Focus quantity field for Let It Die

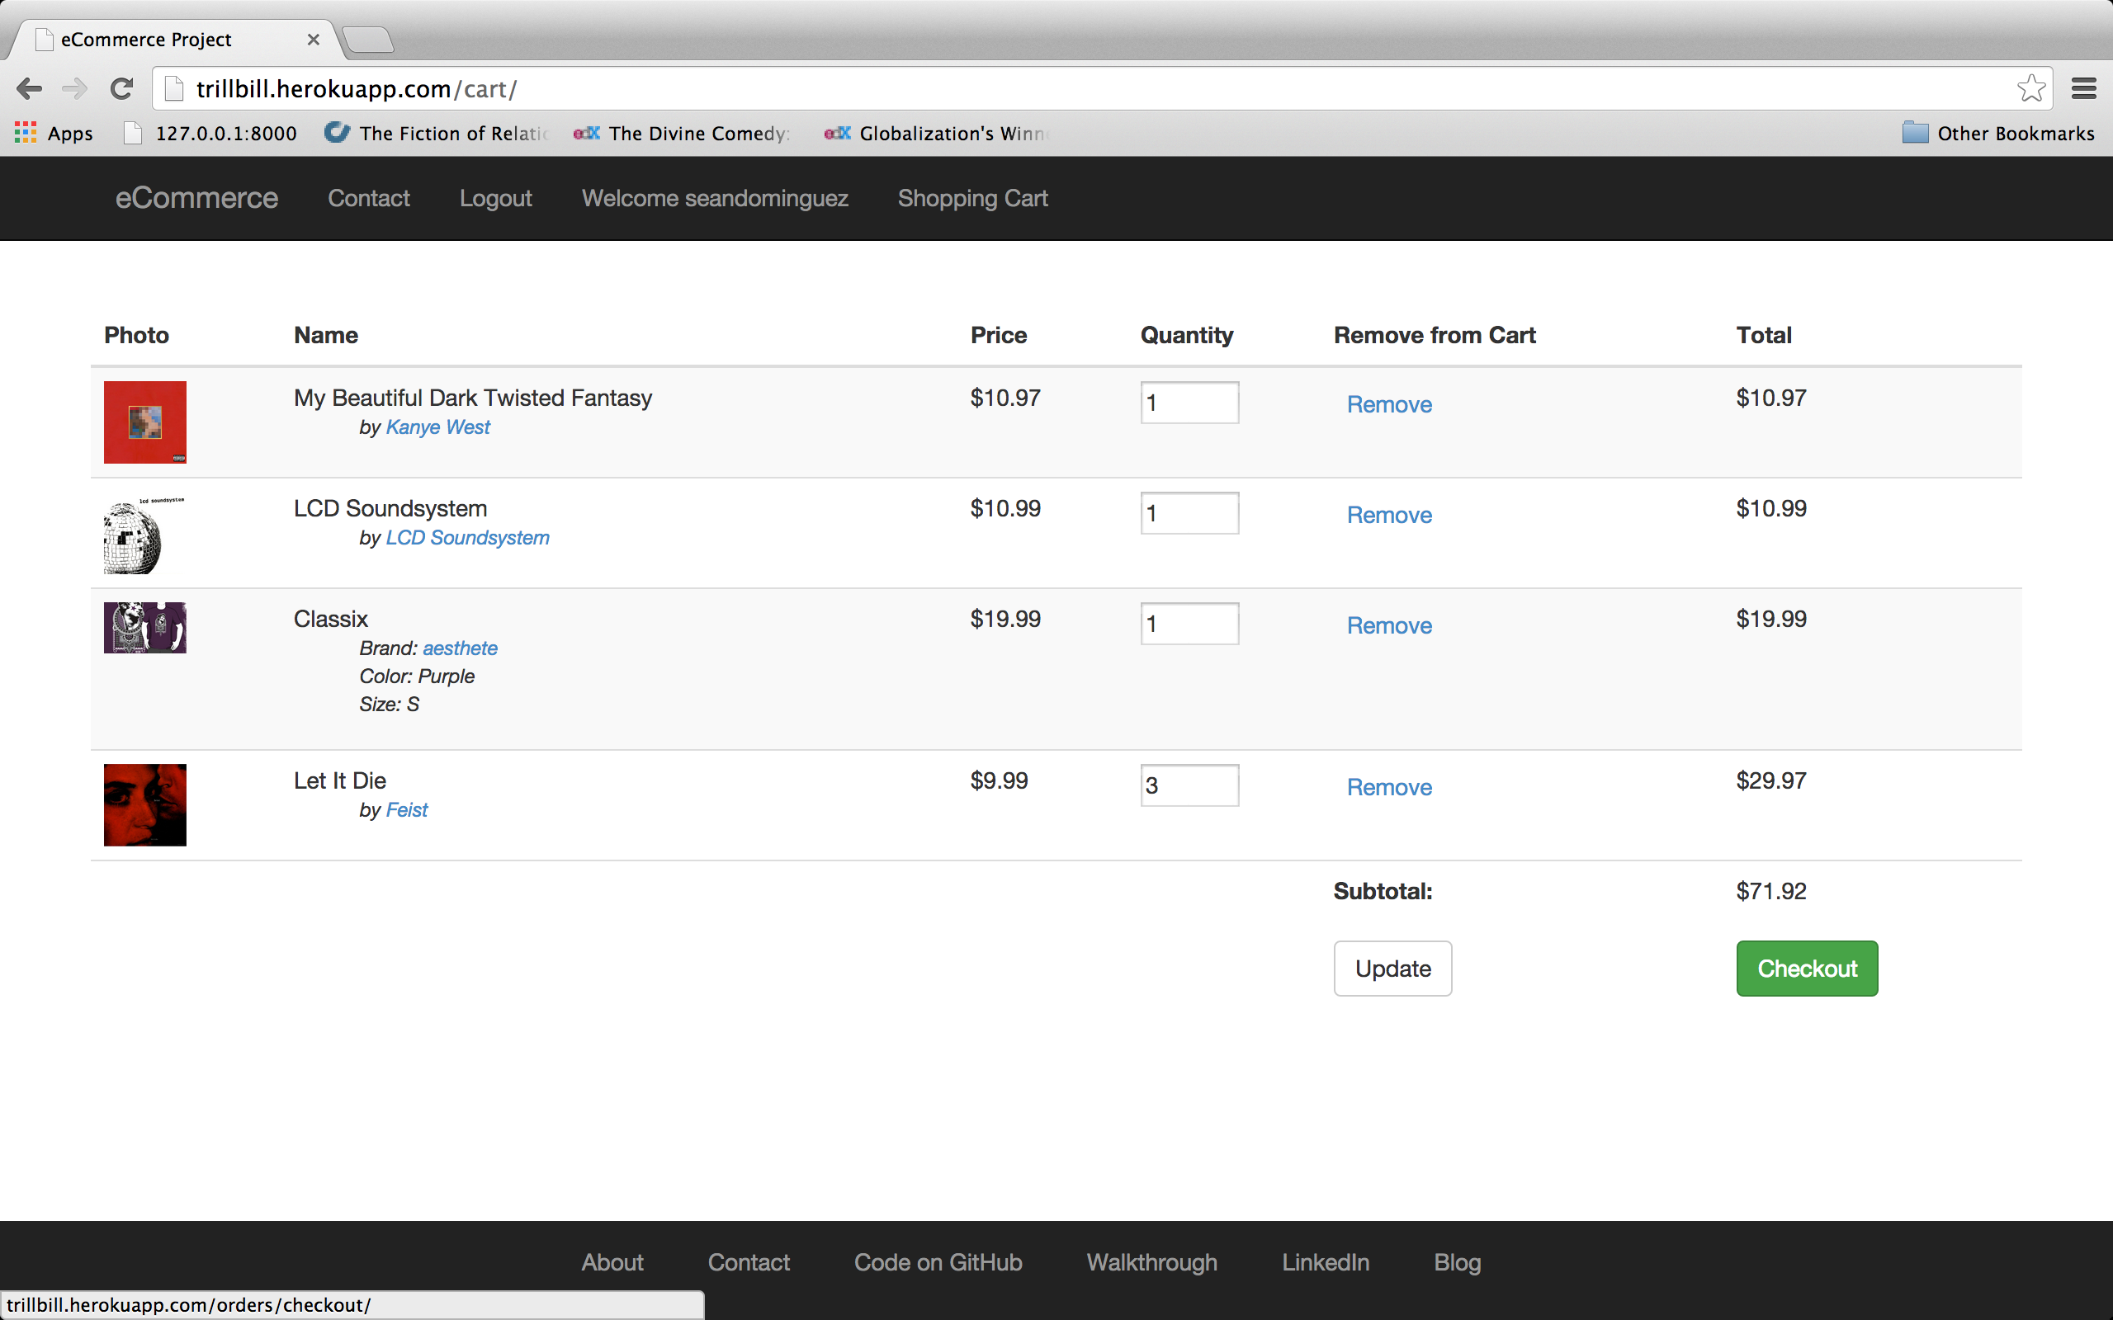point(1189,785)
